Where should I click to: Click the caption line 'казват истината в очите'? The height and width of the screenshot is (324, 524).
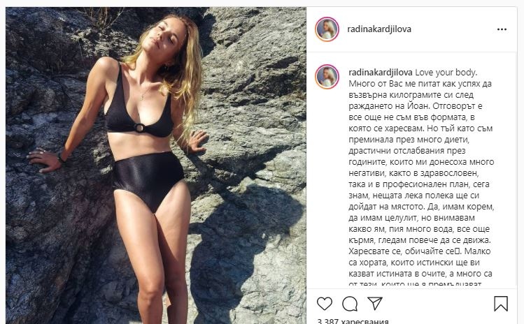coord(420,273)
